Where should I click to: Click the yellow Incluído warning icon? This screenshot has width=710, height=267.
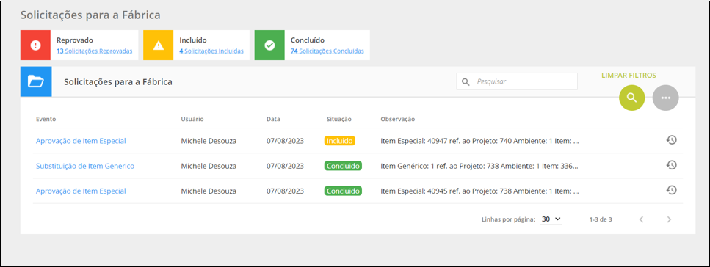click(x=159, y=45)
